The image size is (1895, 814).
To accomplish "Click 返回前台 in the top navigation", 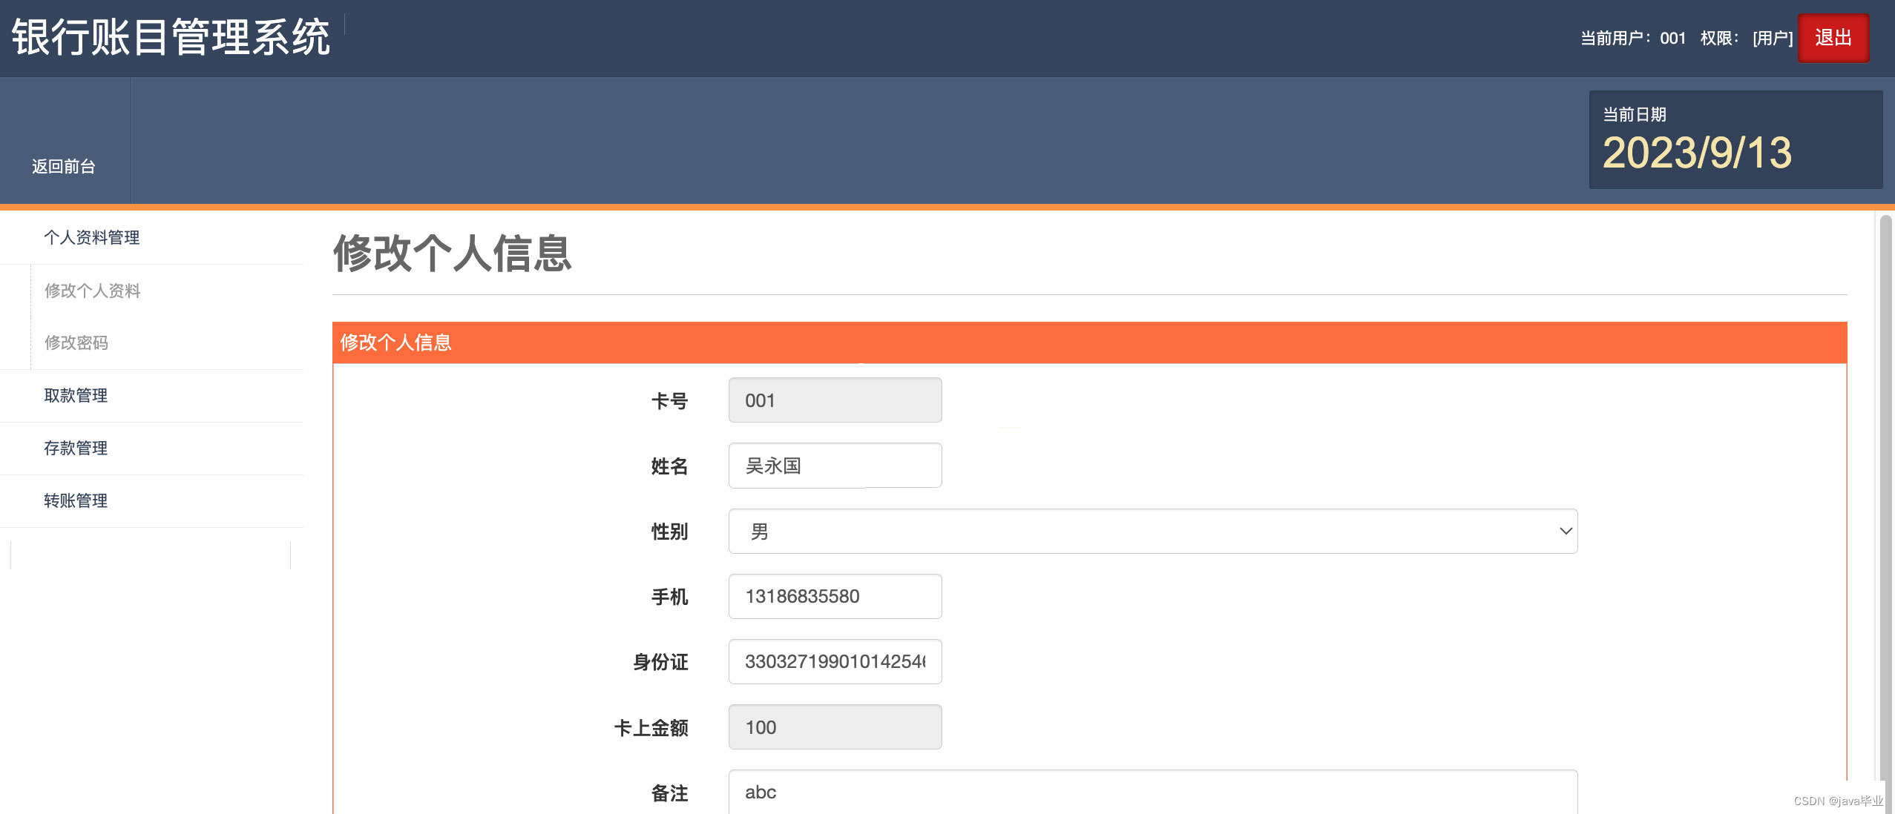I will click(x=64, y=166).
